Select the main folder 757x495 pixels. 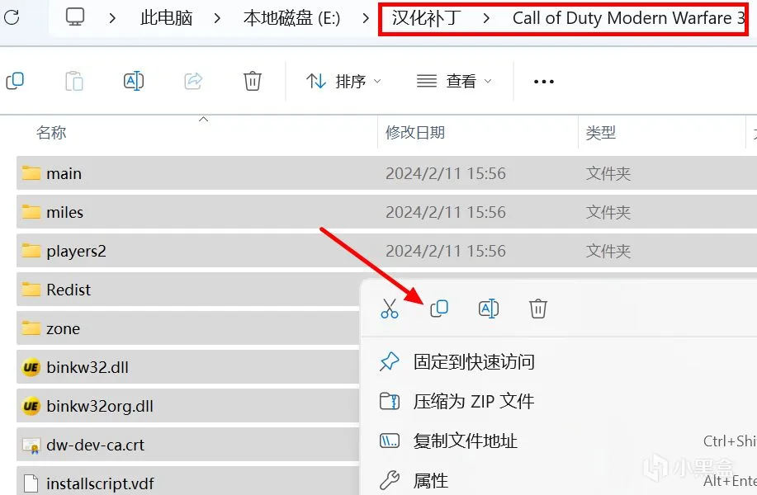coord(386,173)
